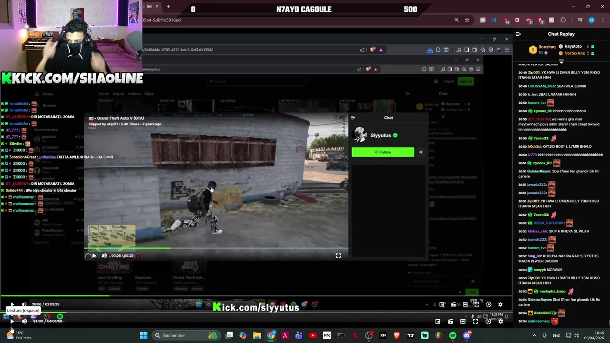
Task: Bookmark this tab with the star icon
Action: tap(467, 20)
